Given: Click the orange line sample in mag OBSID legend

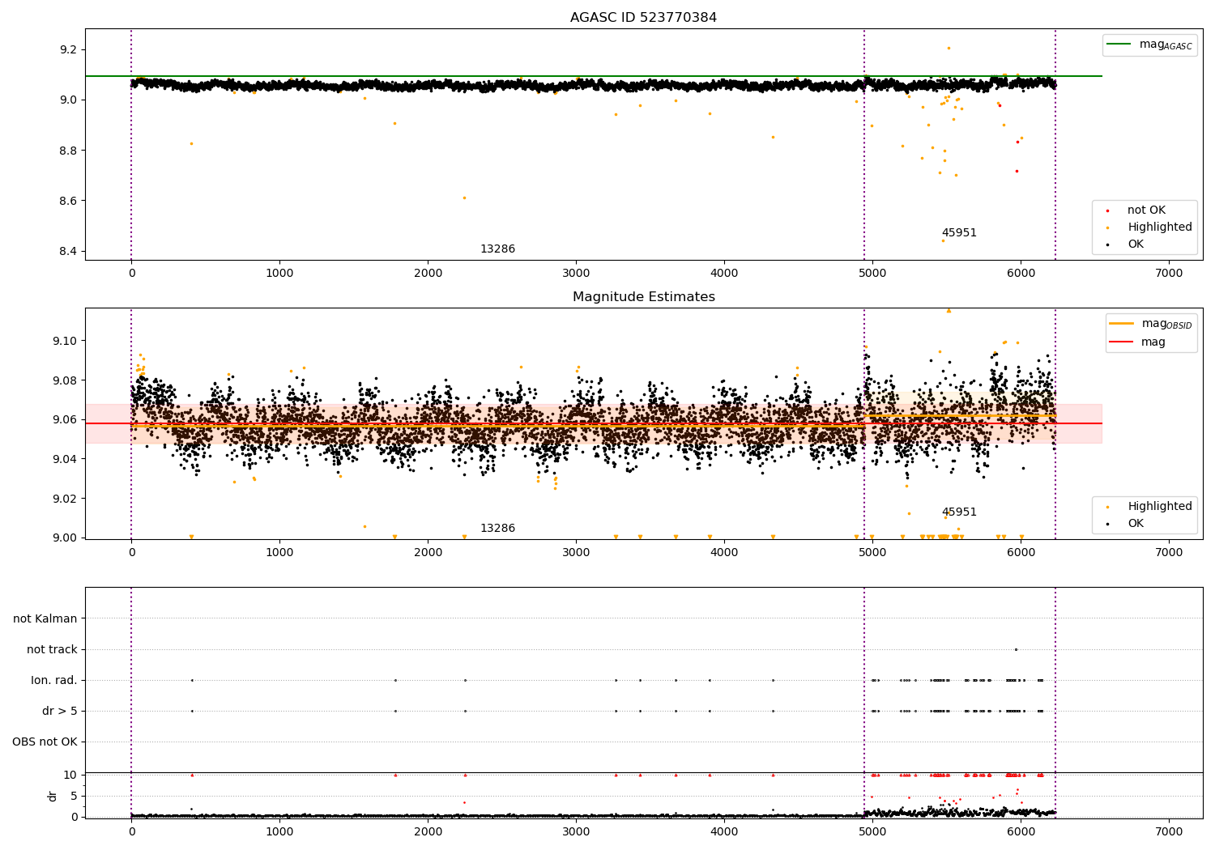Looking at the screenshot, I should (1123, 324).
